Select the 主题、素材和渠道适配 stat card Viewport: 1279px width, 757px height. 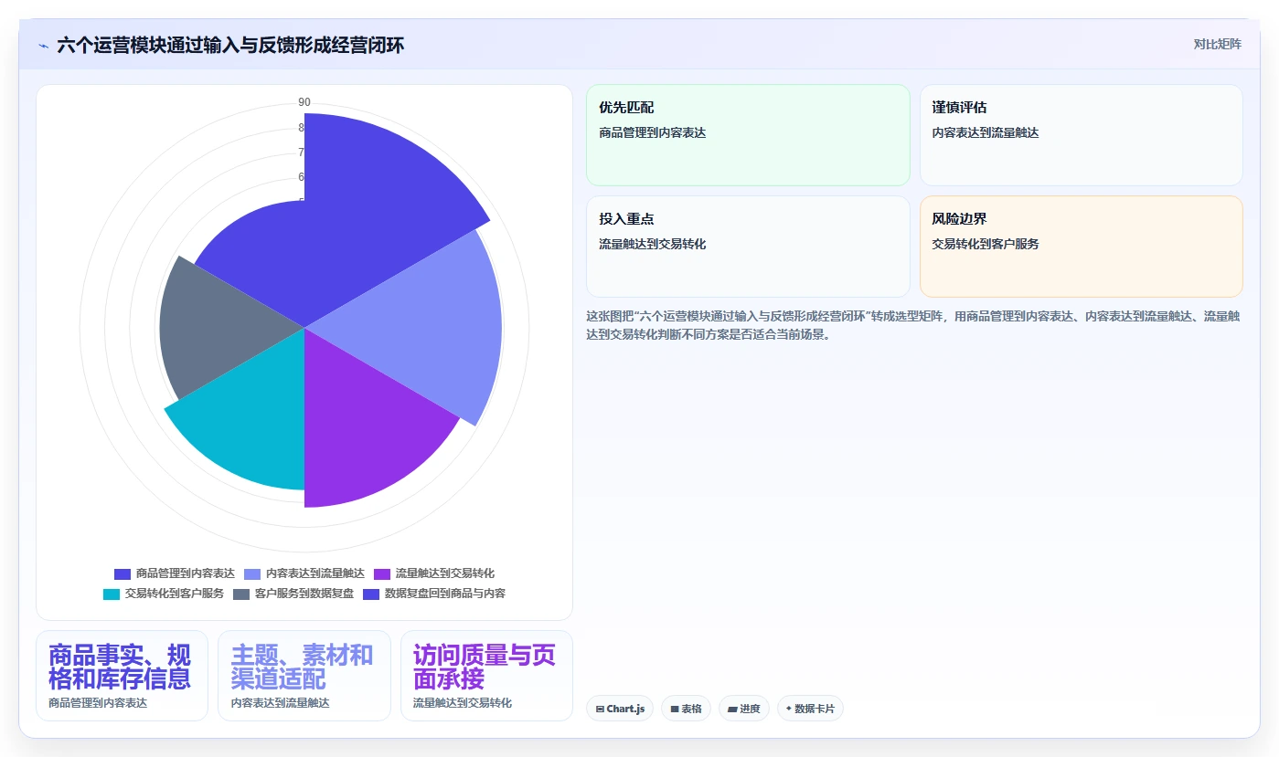coord(304,676)
